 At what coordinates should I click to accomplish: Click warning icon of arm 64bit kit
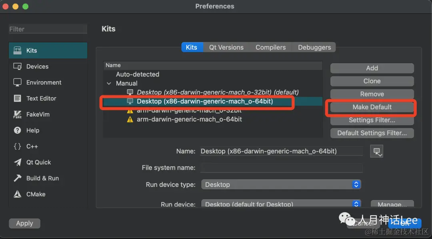(130, 119)
